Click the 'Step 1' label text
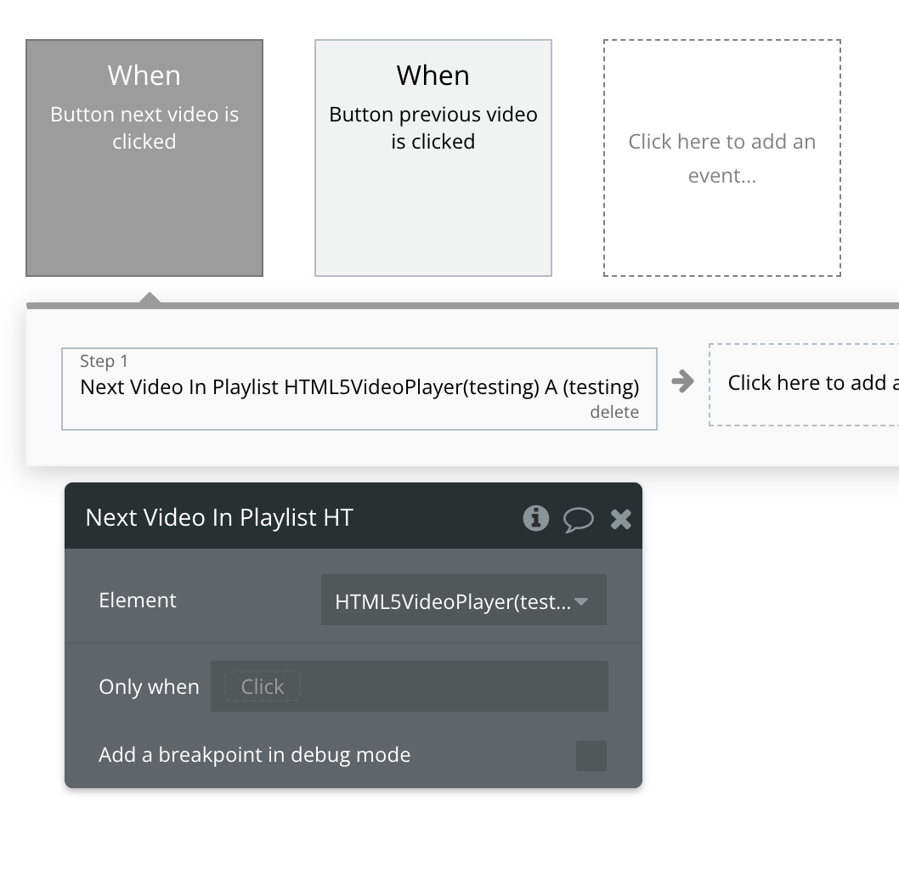The image size is (899, 885). click(104, 361)
